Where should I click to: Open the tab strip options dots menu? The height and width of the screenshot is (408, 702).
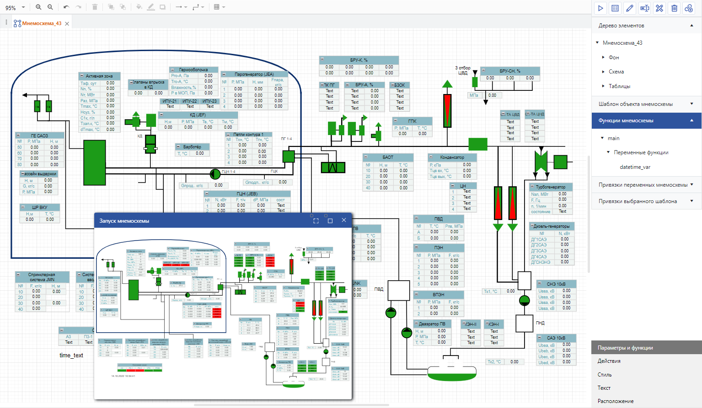tap(6, 22)
